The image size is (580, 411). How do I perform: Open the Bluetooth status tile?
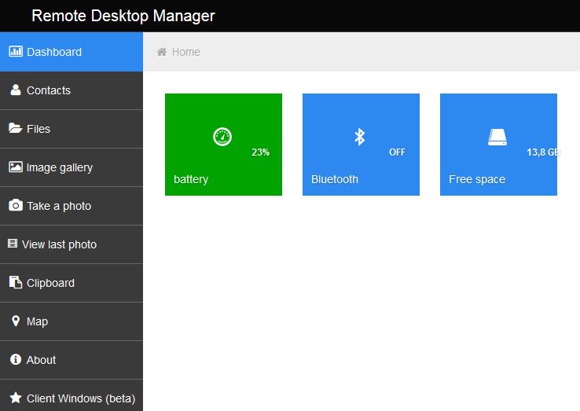point(361,145)
